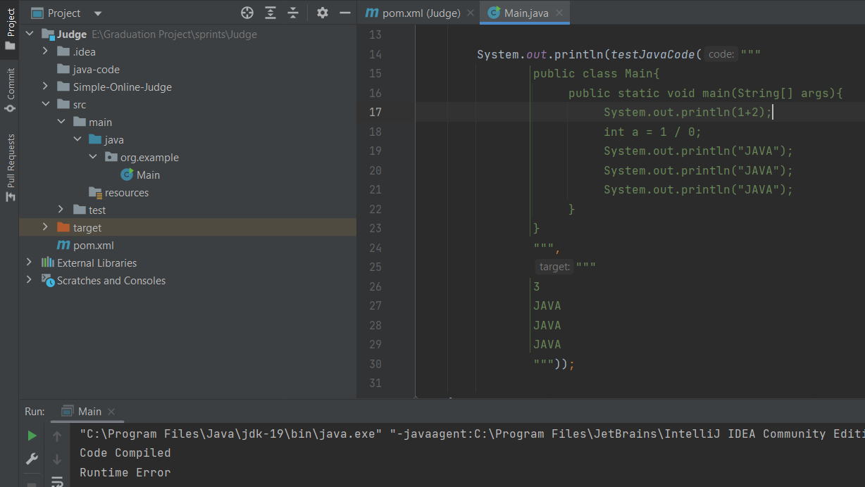This screenshot has height=487, width=865.
Task: Click the 'Run:' label of tool window
Action: coord(35,411)
